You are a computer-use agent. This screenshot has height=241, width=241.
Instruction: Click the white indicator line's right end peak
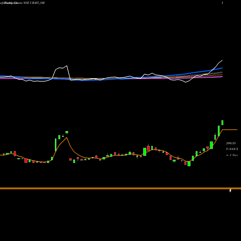pos(222,60)
